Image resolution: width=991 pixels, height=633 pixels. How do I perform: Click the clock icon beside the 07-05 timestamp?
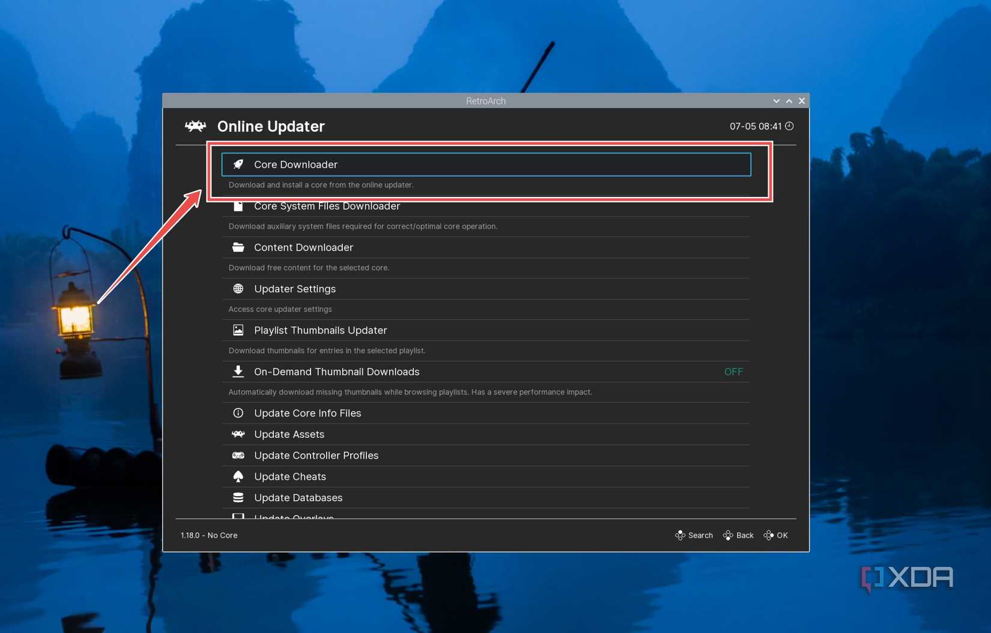click(x=789, y=126)
